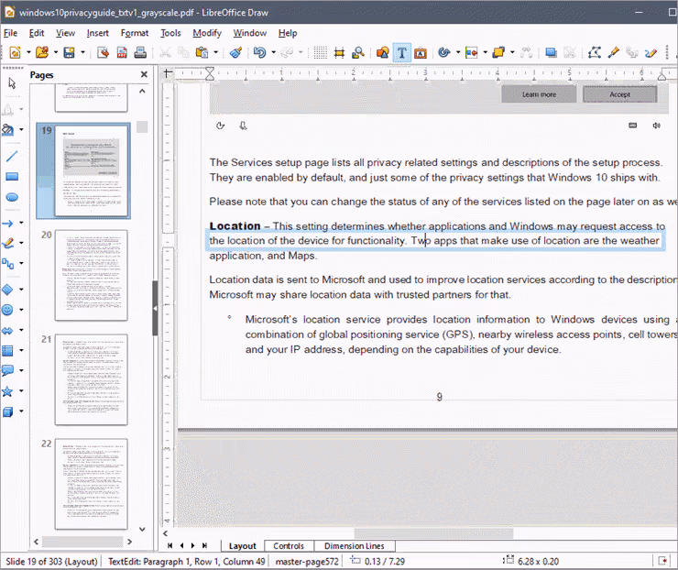Click the Zoom & Pan magnifier icon
Viewport: 678px width, 570px height.
[x=358, y=53]
